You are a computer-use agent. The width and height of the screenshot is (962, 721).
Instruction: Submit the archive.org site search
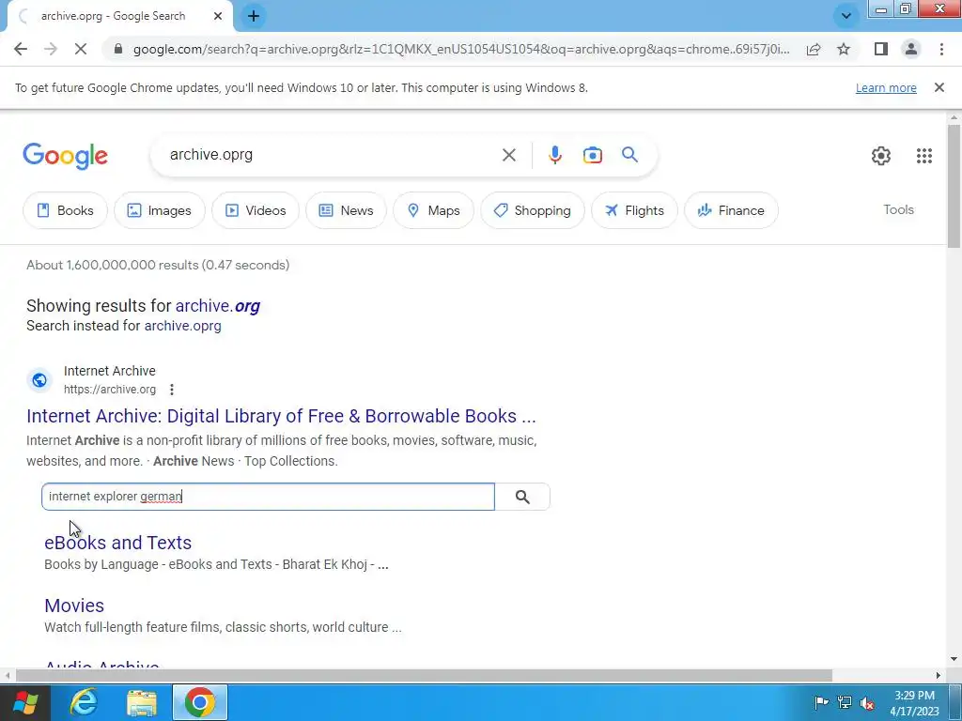(x=522, y=497)
